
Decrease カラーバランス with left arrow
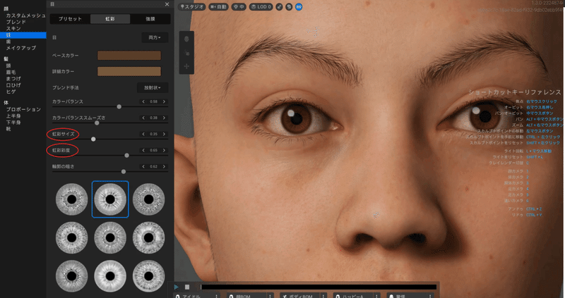click(x=143, y=101)
